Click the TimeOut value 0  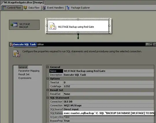point(109,82)
